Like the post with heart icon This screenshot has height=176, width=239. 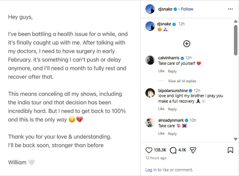149,150
